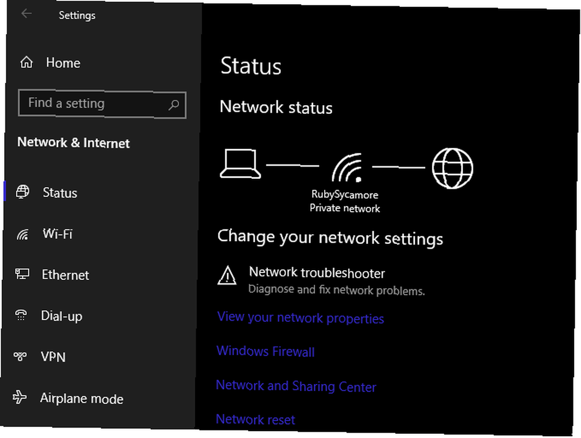Open Network and Sharing Center link
The width and height of the screenshot is (581, 438).
296,386
